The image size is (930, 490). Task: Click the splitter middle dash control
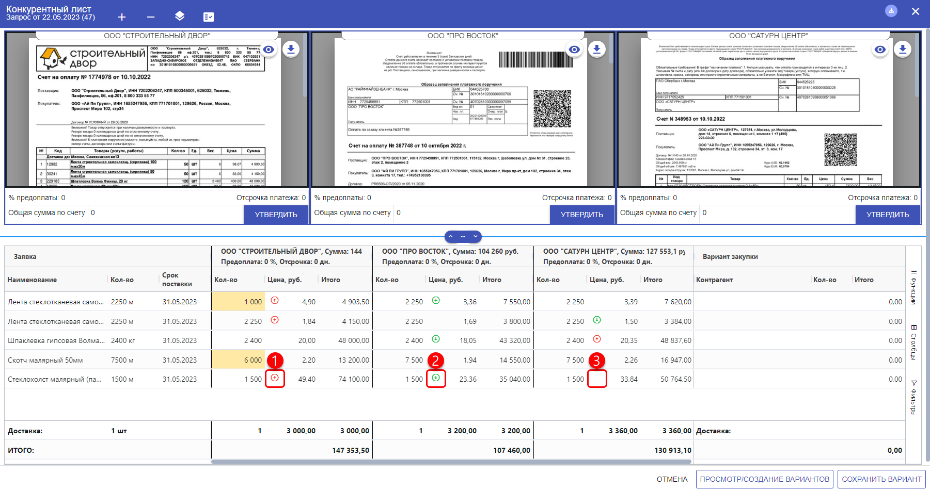tap(463, 237)
